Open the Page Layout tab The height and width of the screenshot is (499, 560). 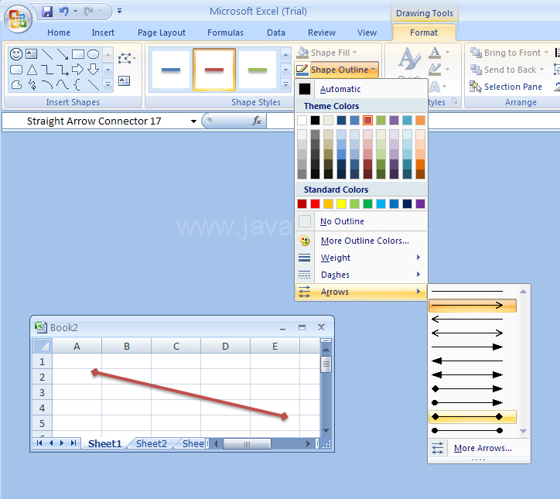click(162, 32)
